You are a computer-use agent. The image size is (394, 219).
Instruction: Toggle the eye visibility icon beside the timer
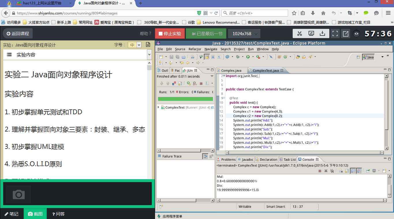[357, 33]
